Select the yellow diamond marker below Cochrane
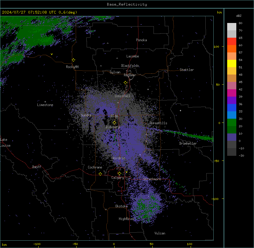This screenshot has width=254, height=248. (x=100, y=174)
